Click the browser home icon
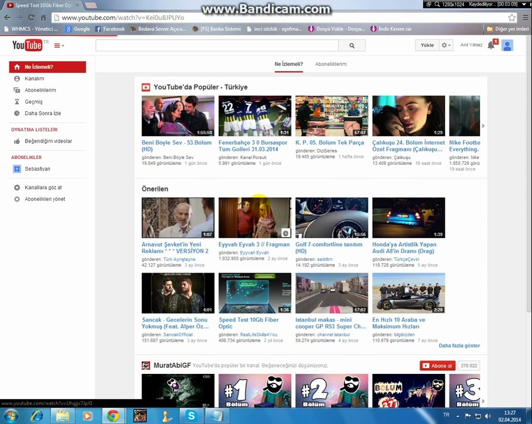This screenshot has width=532, height=424. (44, 17)
